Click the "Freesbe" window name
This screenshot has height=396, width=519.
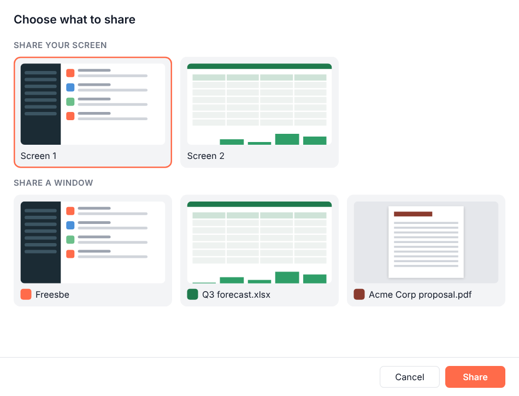click(x=52, y=294)
